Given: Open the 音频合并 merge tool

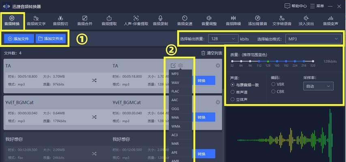Looking at the screenshot, I should 85,21.
